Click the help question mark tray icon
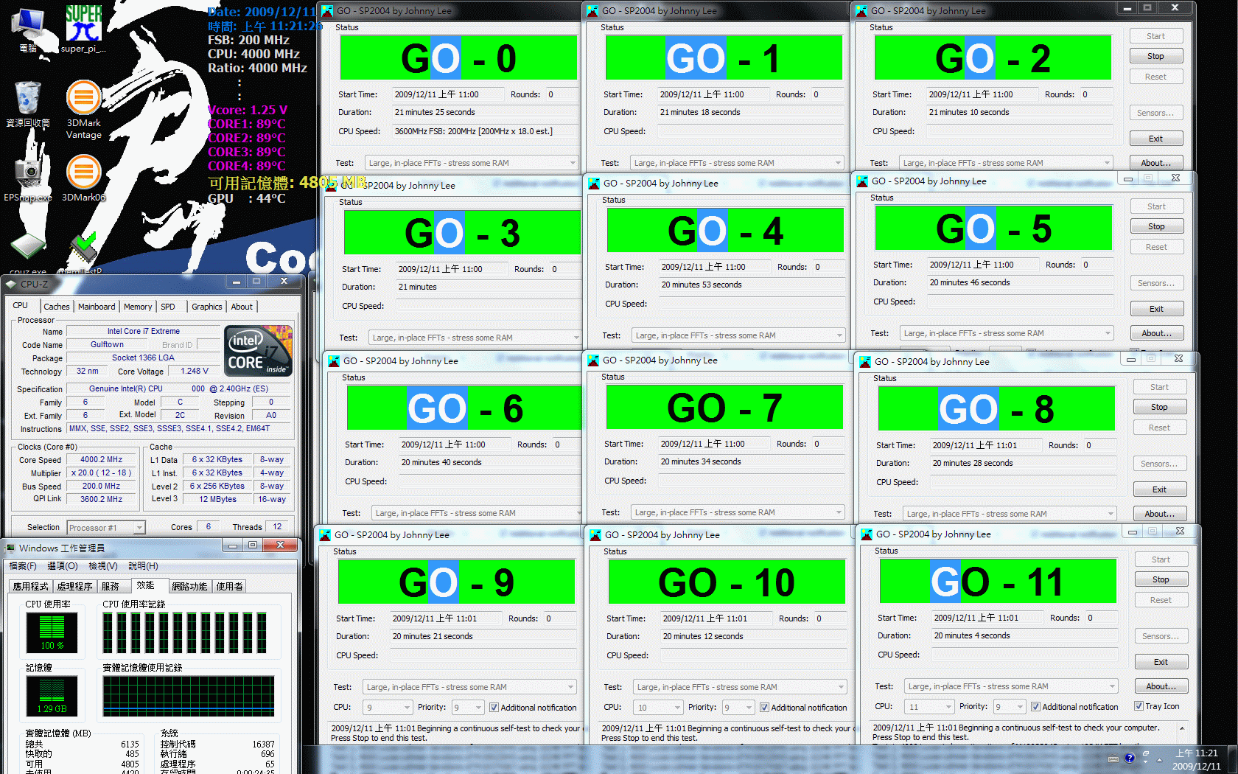The width and height of the screenshot is (1238, 774). tap(1130, 758)
